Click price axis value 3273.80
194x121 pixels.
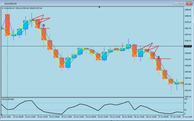click(x=188, y=84)
